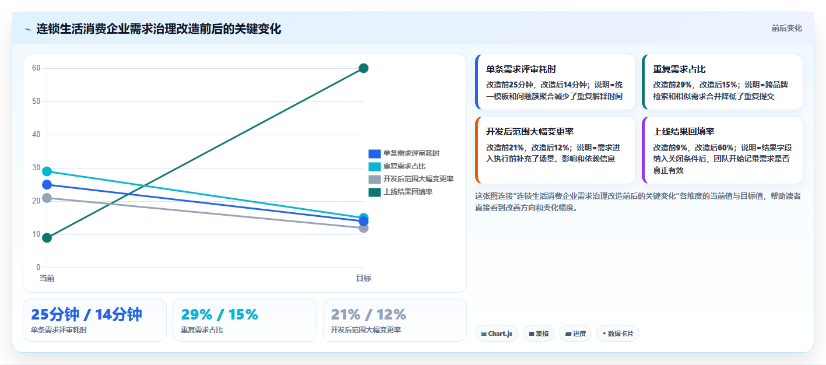Screen dimensions: 826x365
Task: Open the 重复需求占比 detail card
Action: coord(722,82)
